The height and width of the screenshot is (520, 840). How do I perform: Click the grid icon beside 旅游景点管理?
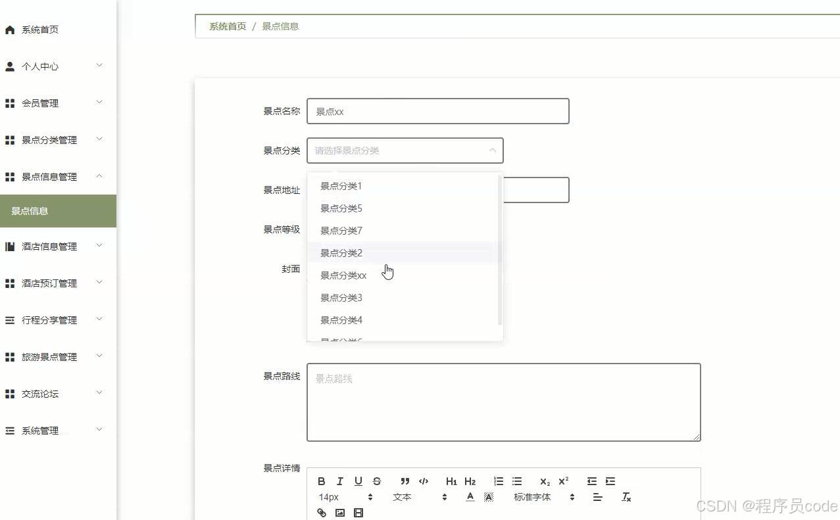click(x=10, y=357)
